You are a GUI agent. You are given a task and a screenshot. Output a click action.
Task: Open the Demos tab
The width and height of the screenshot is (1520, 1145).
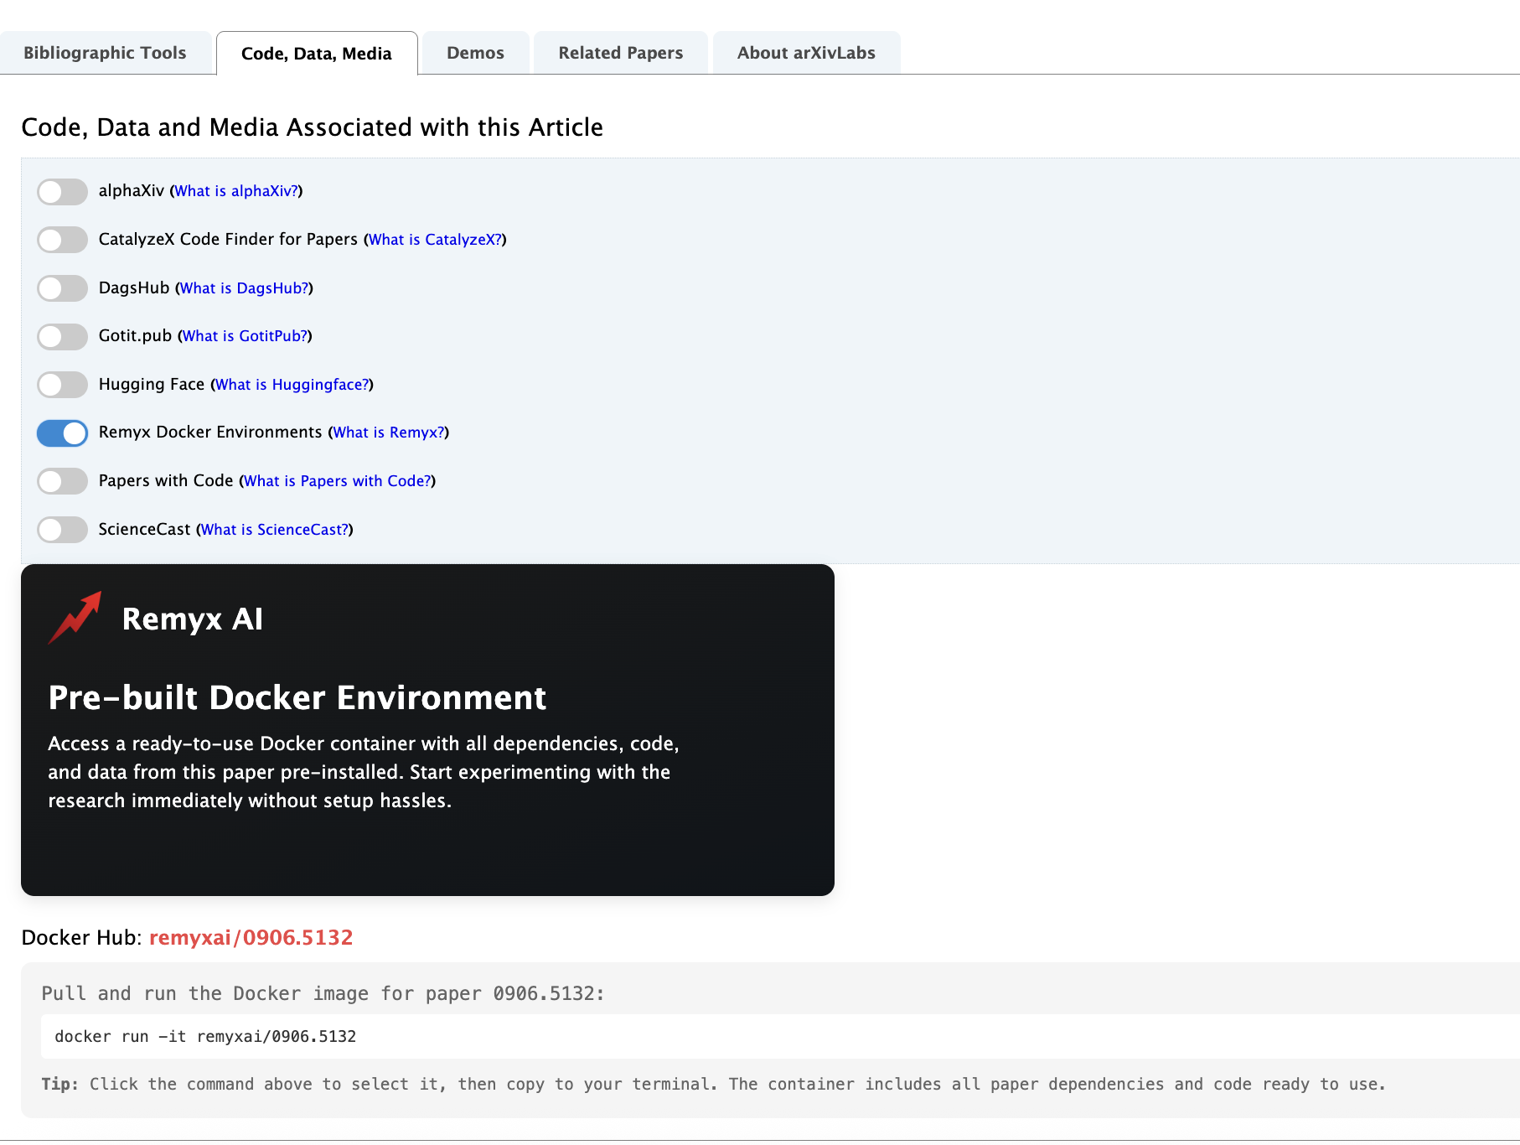pos(475,53)
